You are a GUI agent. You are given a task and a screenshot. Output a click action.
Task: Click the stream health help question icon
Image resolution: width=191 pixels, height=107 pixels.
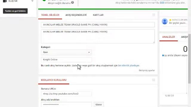tap(73, 2)
